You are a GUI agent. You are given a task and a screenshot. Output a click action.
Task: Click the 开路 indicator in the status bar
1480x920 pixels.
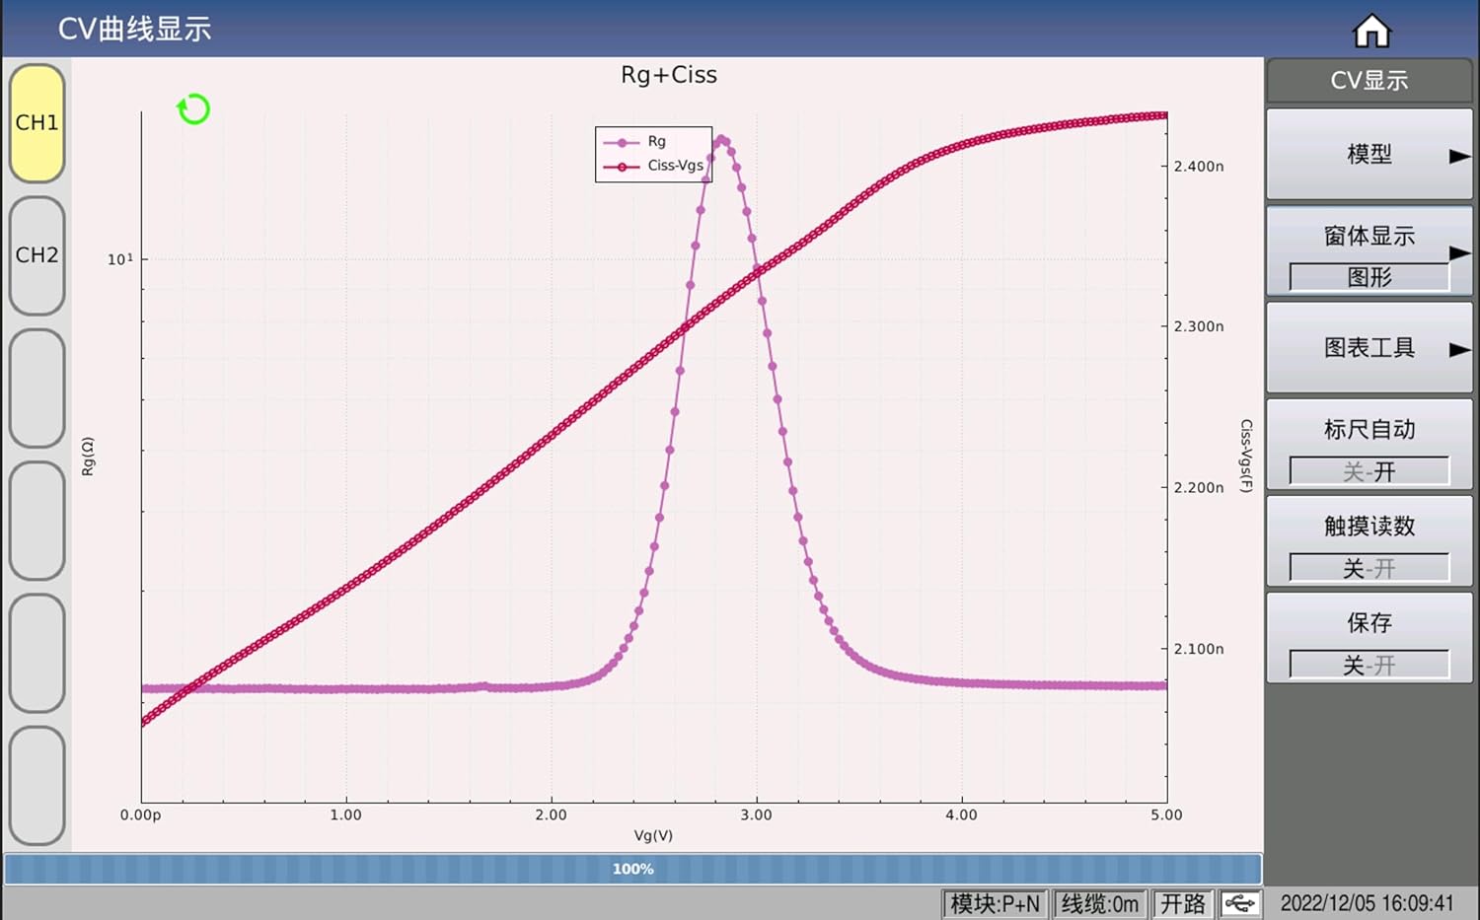1184,902
